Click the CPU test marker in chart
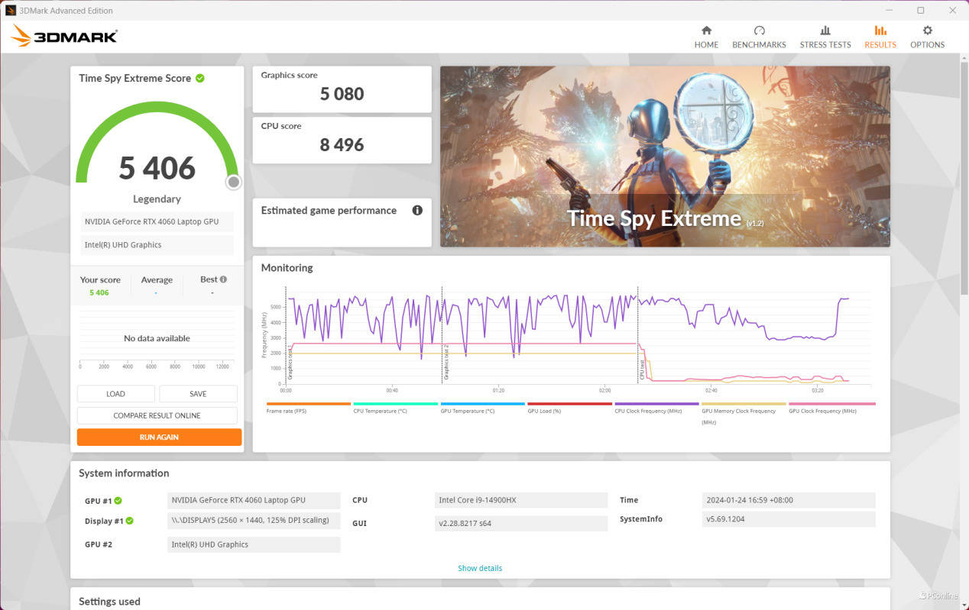This screenshot has width=969, height=610. (642, 371)
